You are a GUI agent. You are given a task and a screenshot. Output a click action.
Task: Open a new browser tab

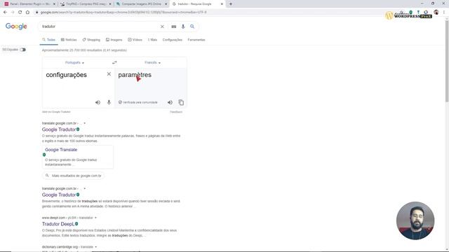[x=231, y=4]
